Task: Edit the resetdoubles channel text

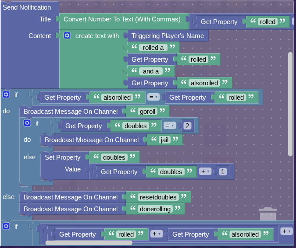Action: pos(158,197)
